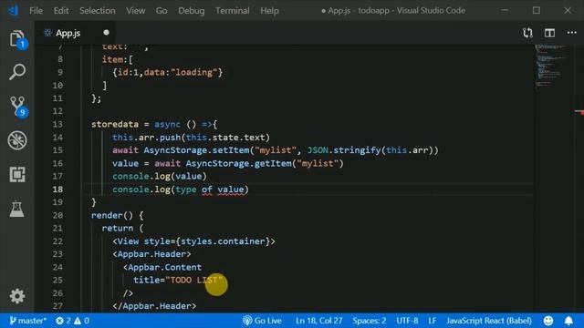
Task: Click the red error marker in the overview ruler
Action: 579,111
